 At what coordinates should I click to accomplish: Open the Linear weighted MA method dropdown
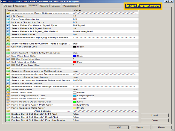click(x=105, y=31)
